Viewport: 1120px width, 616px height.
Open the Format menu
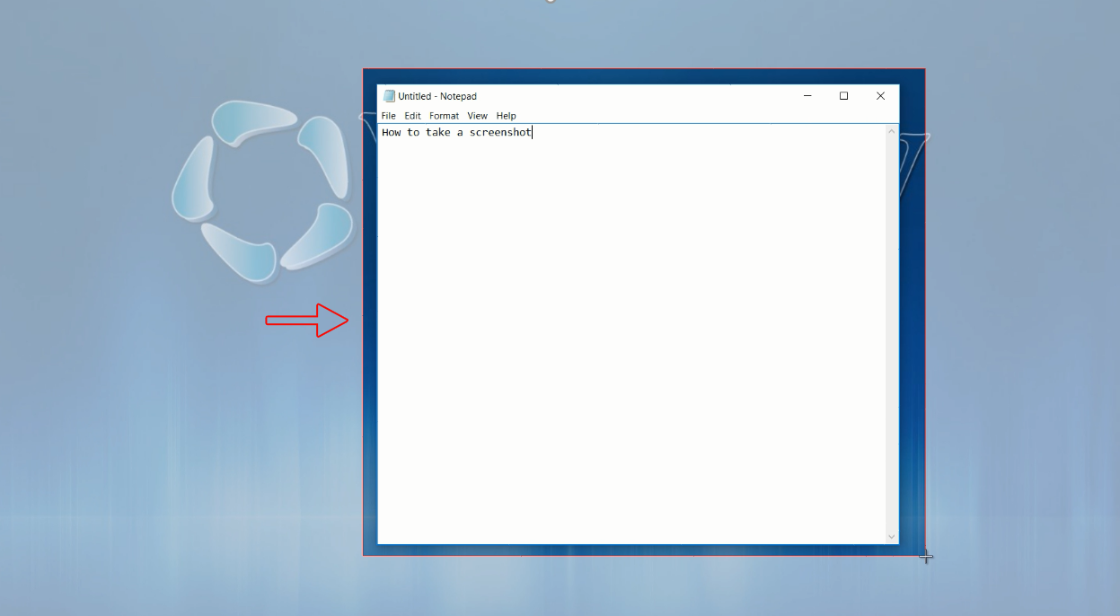pyautogui.click(x=444, y=116)
